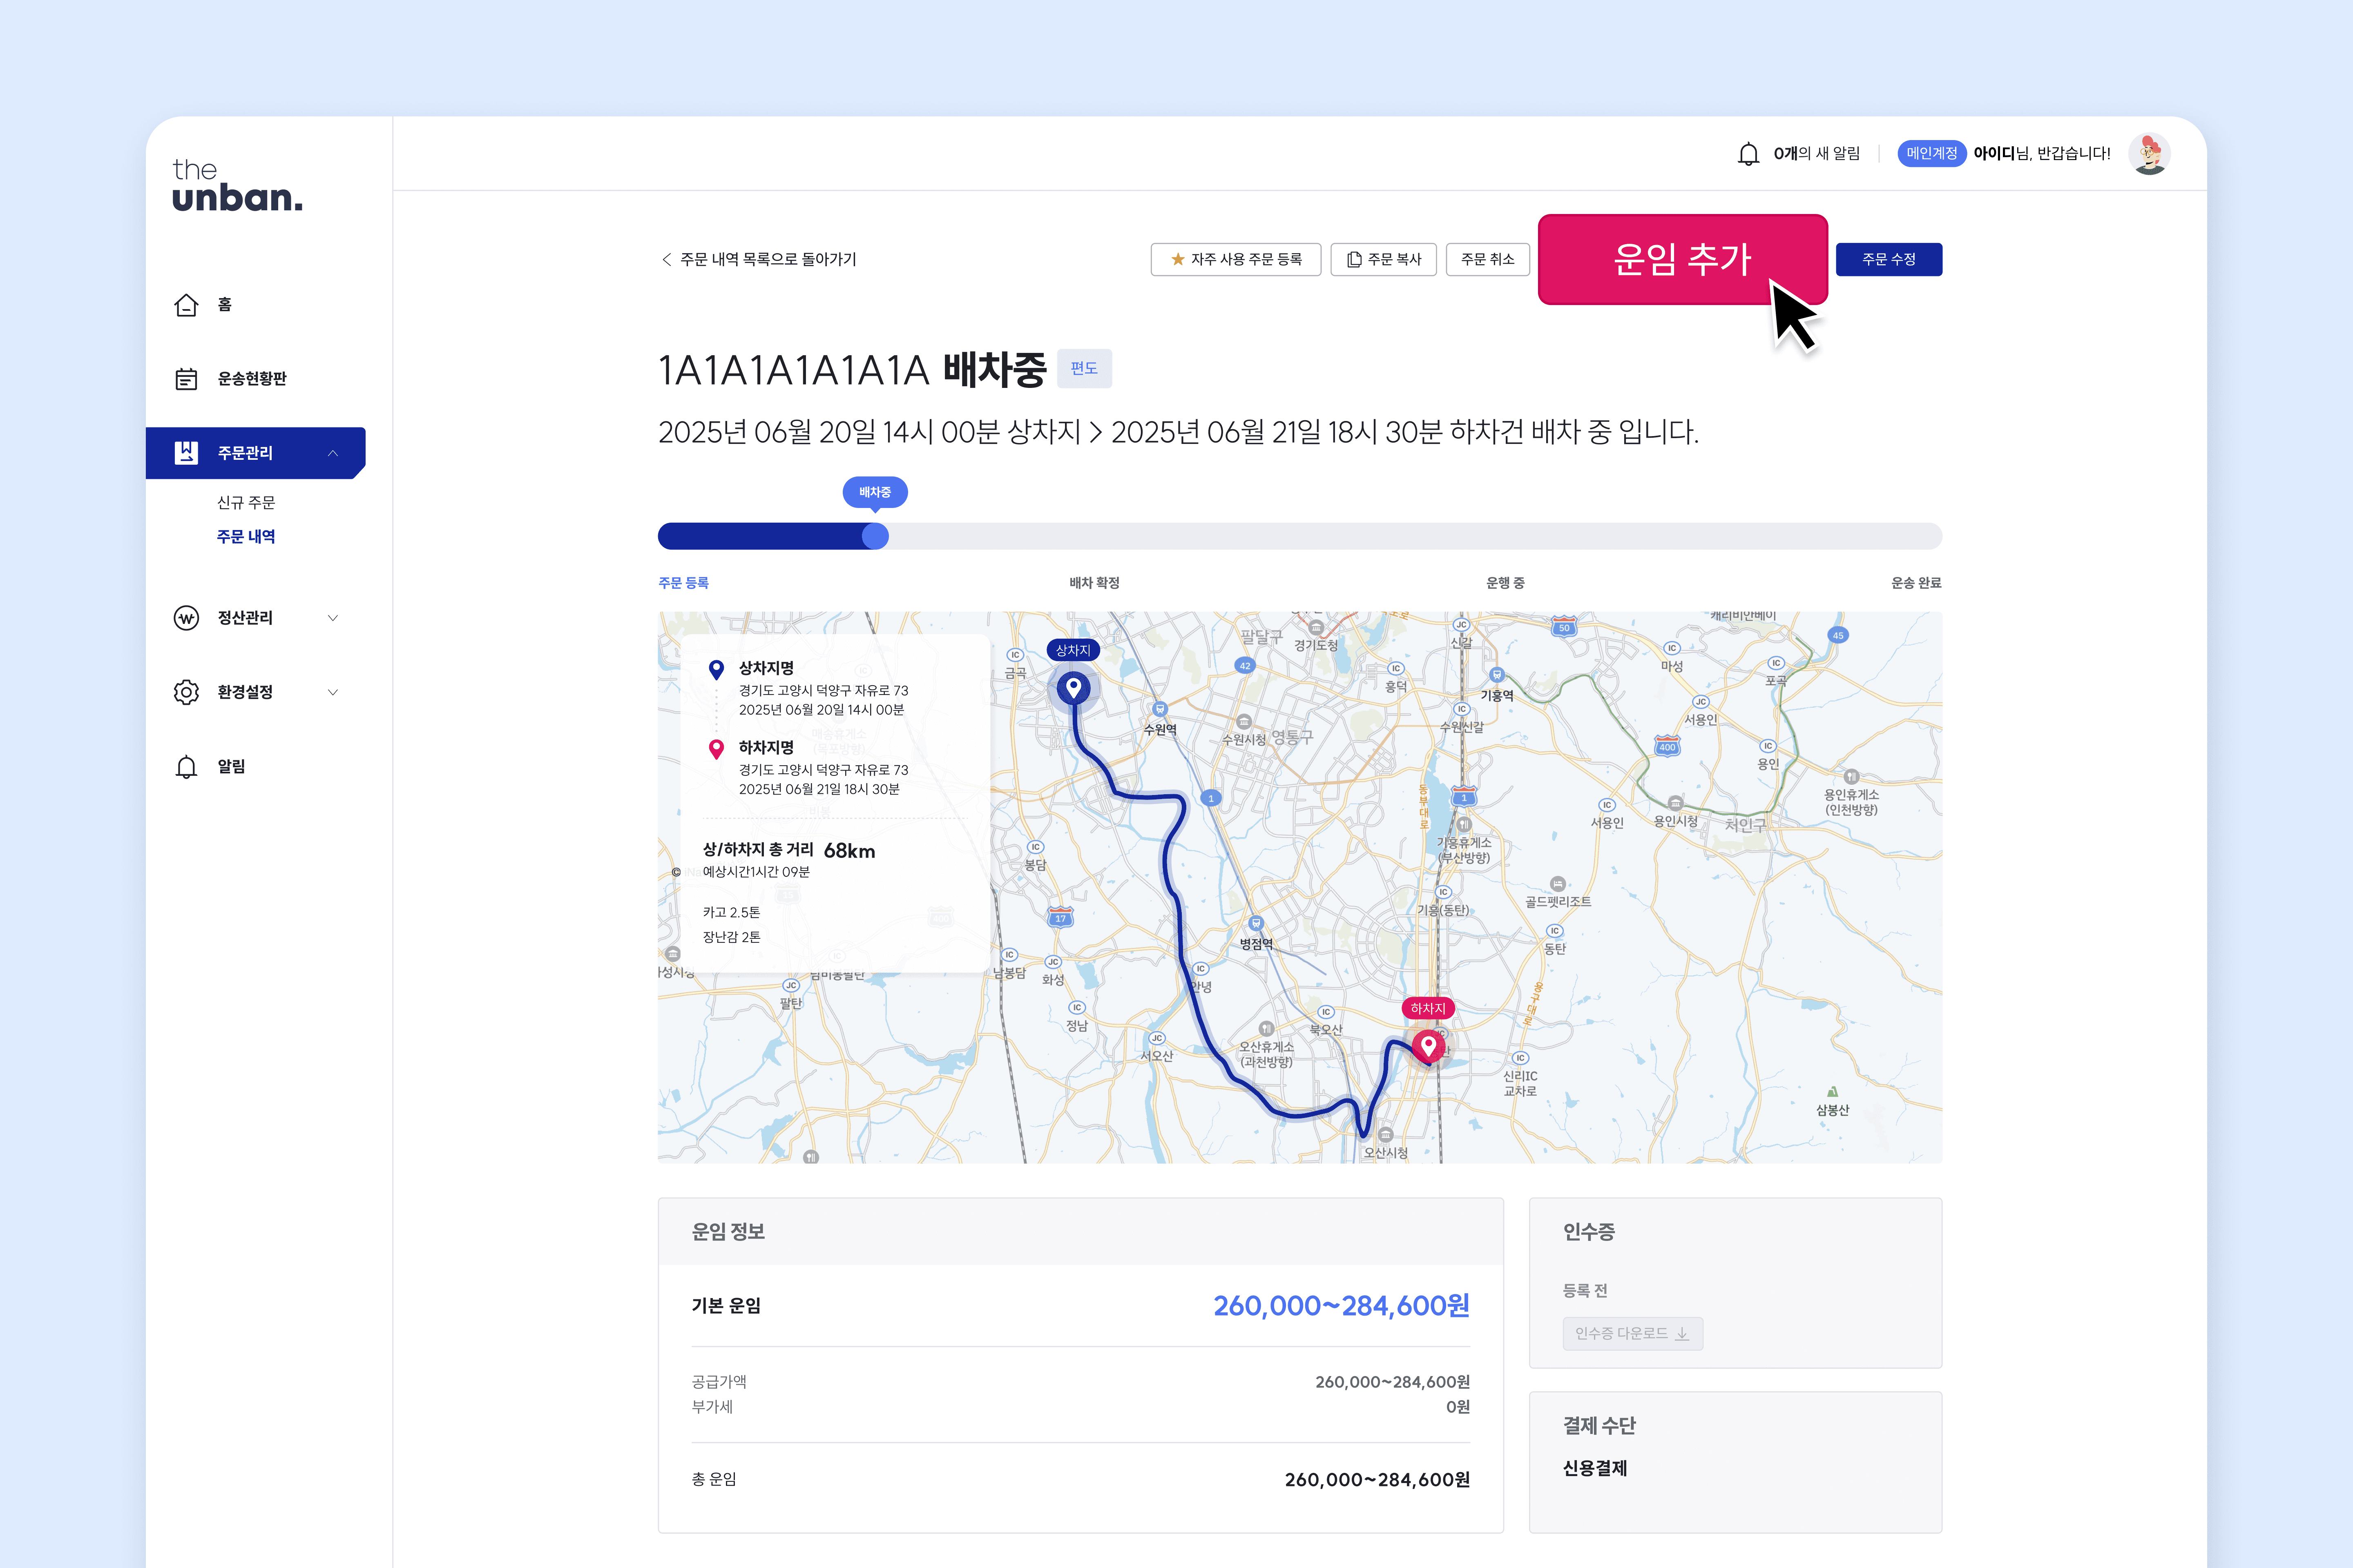Select the 주문 내역 submenu item
The width and height of the screenshot is (2353, 1568).
(x=246, y=537)
